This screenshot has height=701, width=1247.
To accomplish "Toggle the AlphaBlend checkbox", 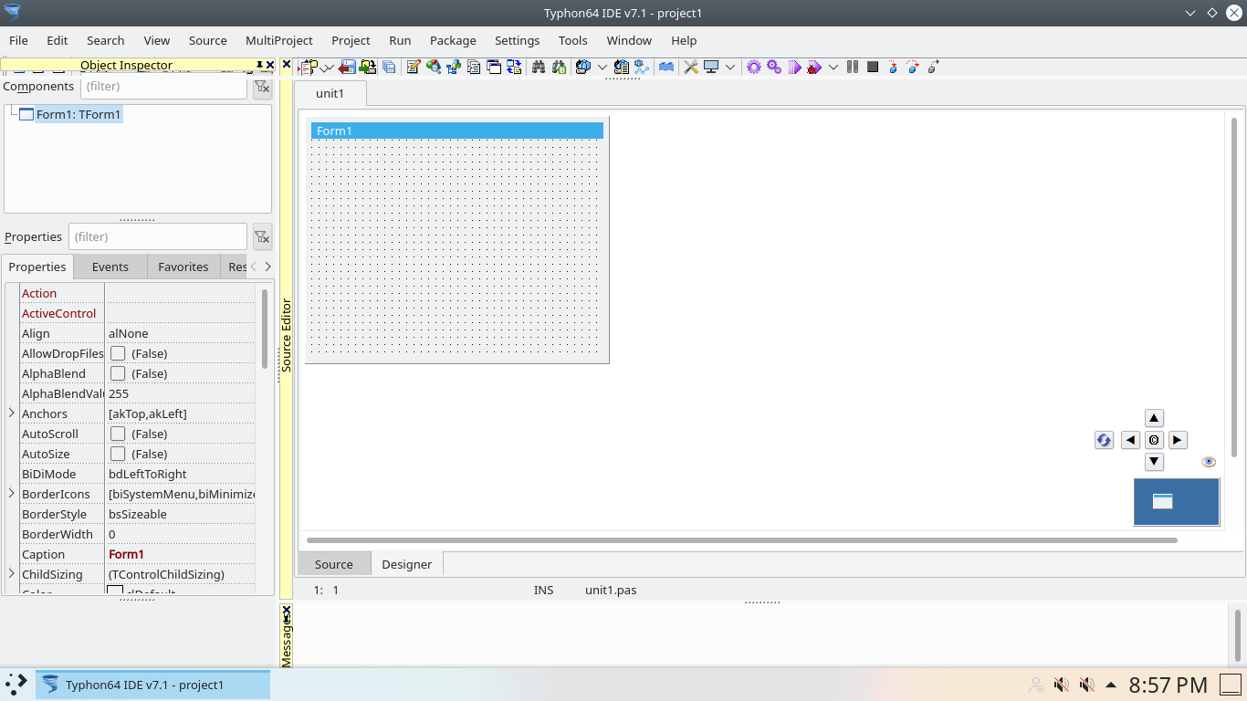I will click(x=118, y=373).
